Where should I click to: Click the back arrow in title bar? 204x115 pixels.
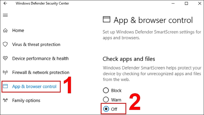pyautogui.click(x=5, y=4)
